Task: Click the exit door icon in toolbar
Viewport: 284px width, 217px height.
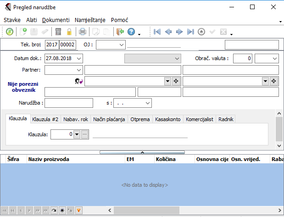Action: [x=120, y=32]
